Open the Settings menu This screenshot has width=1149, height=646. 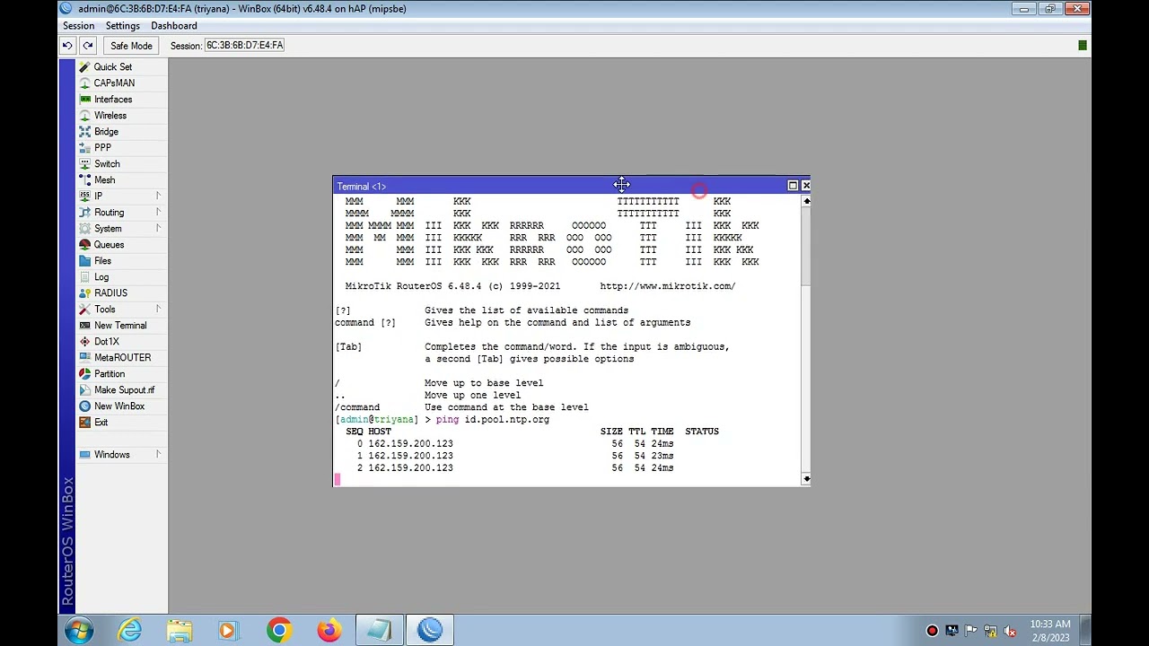pyautogui.click(x=122, y=26)
